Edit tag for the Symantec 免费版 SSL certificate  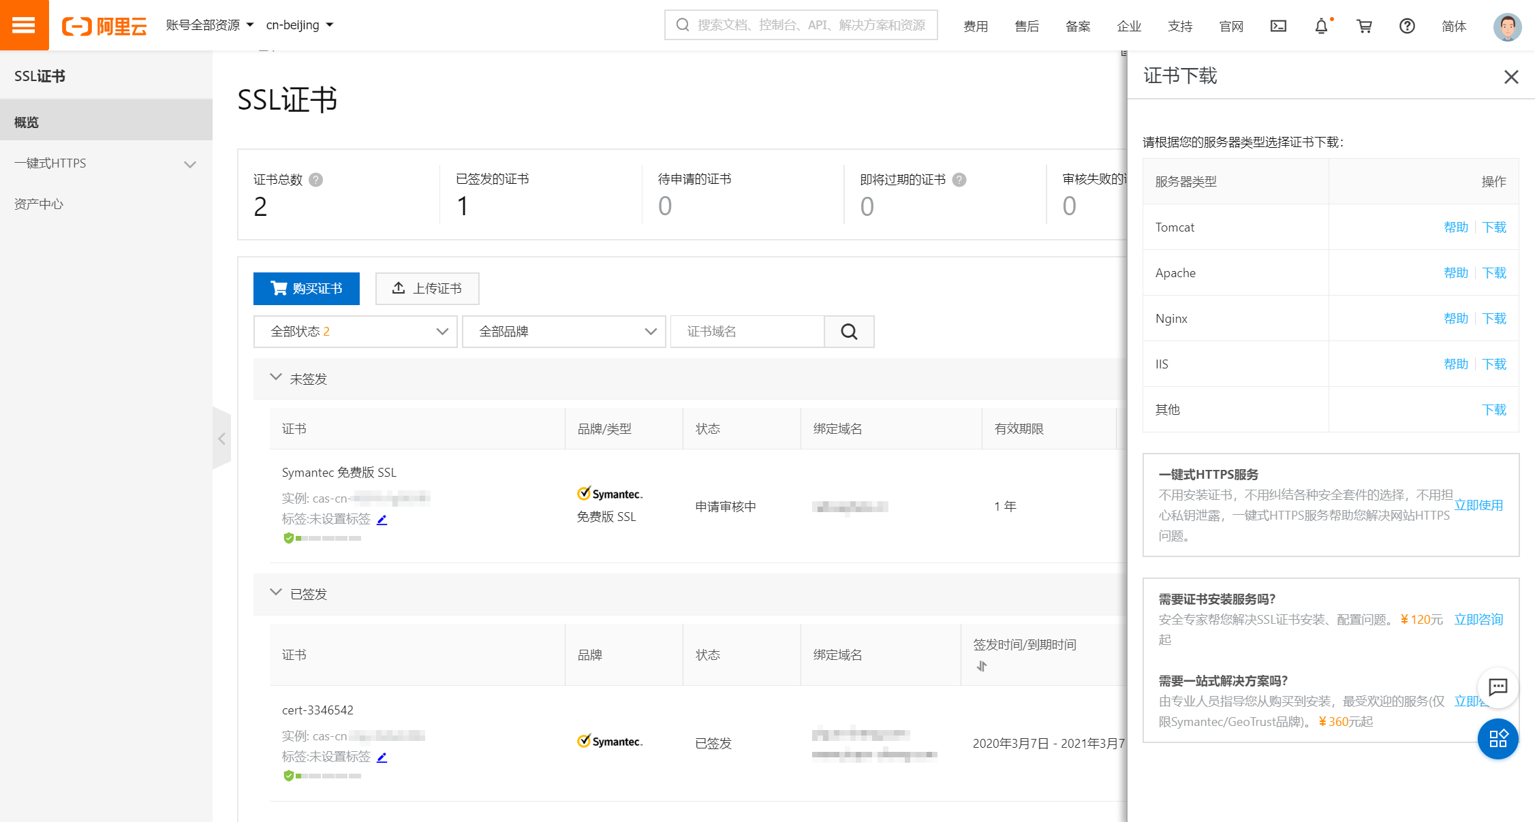(x=382, y=520)
